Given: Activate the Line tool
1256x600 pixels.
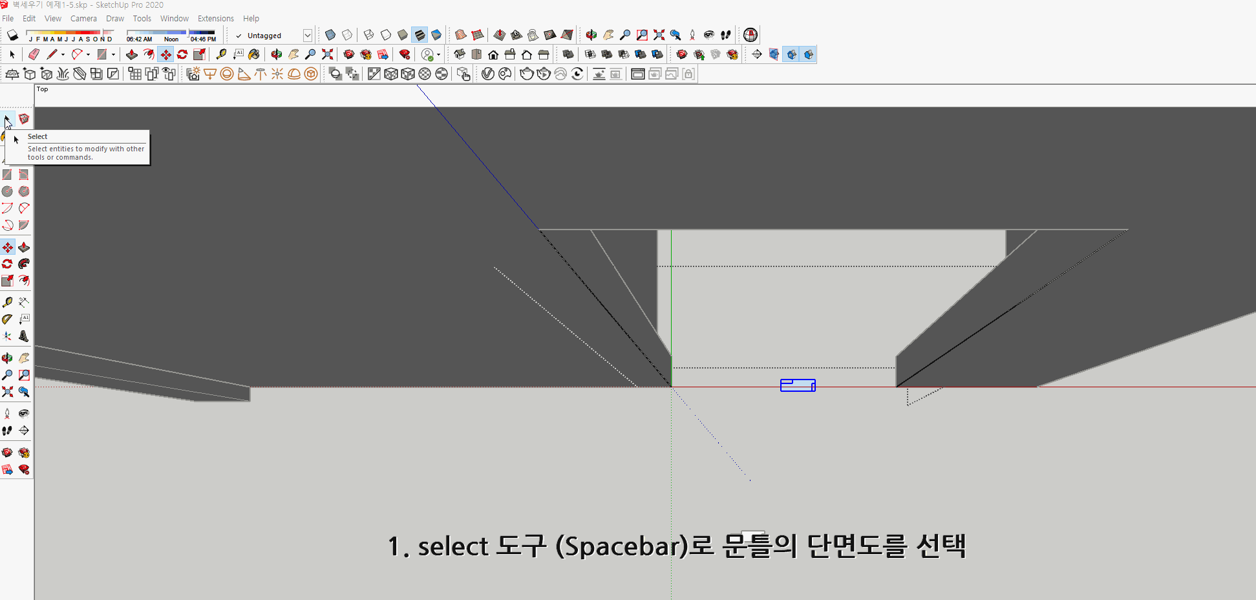Looking at the screenshot, I should coord(54,54).
